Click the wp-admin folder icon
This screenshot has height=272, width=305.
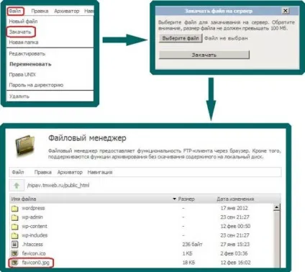(x=15, y=217)
